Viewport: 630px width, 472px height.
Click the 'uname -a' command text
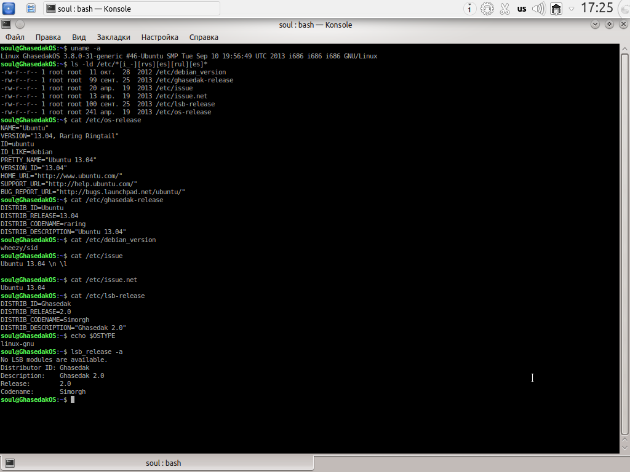click(x=86, y=48)
